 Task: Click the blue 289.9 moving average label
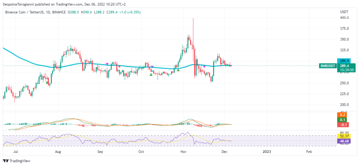click(x=343, y=61)
